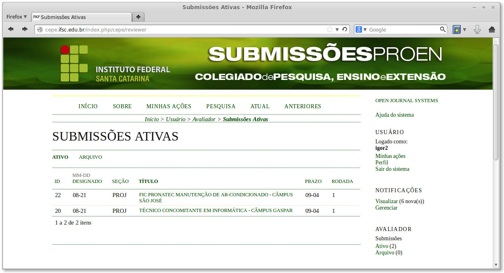
Task: Reload the current page
Action: coord(343,29)
